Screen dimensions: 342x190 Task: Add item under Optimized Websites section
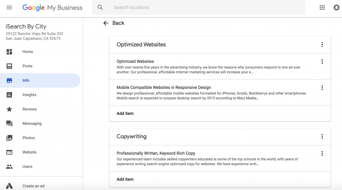tap(125, 113)
